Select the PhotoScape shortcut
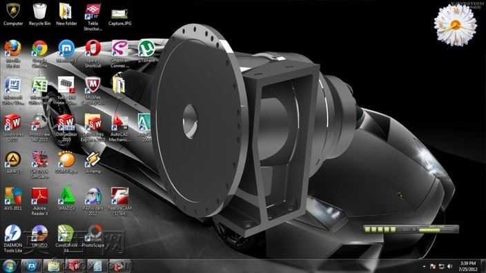Image resolution: width=486 pixels, height=273 pixels. point(93,236)
